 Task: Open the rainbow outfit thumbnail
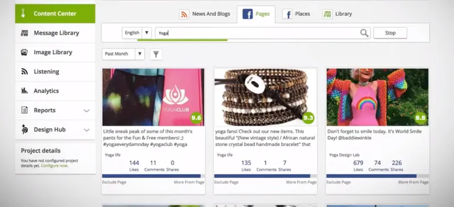tap(377, 97)
